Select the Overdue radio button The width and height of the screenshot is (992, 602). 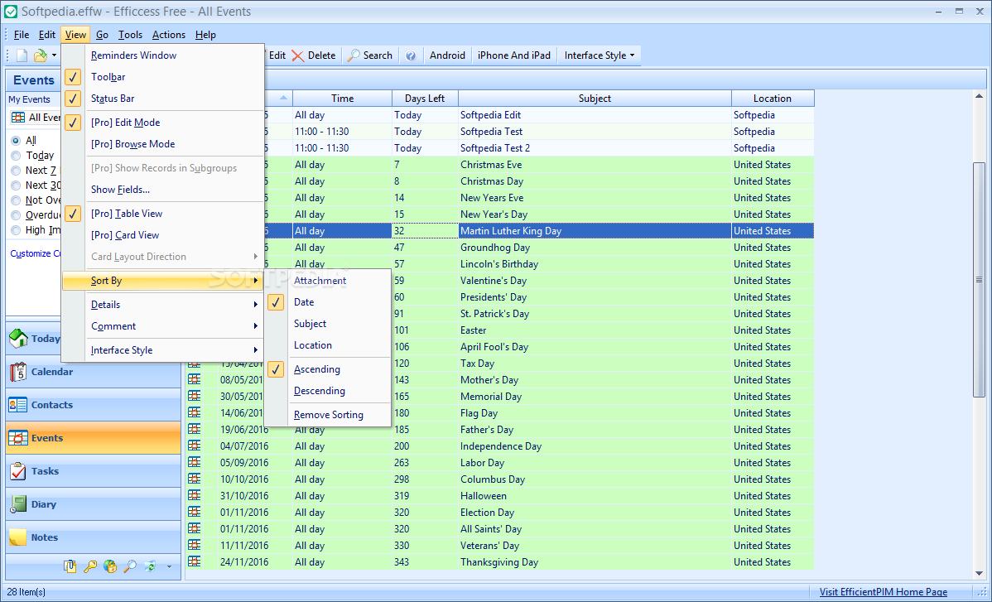coord(16,215)
